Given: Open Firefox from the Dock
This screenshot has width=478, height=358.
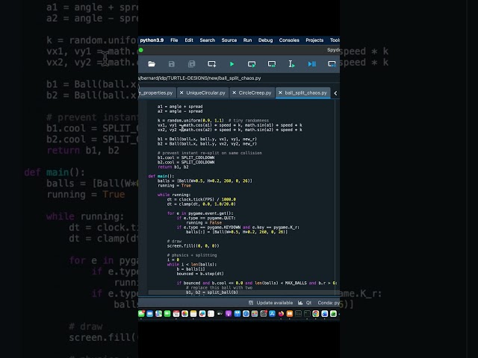Looking at the screenshot, I should 281,313.
